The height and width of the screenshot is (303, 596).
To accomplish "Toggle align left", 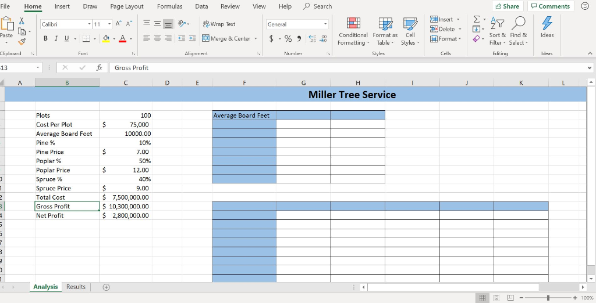I will point(146,38).
